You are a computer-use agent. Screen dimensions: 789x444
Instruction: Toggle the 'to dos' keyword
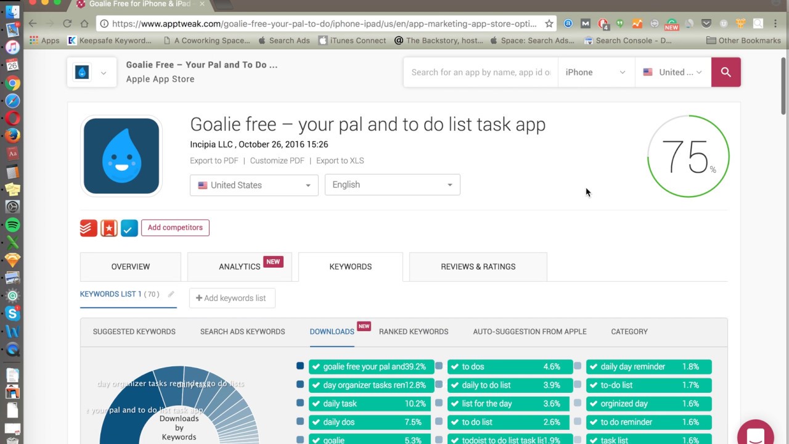click(x=510, y=366)
